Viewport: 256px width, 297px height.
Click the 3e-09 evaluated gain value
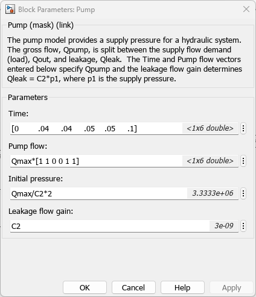click(x=223, y=226)
